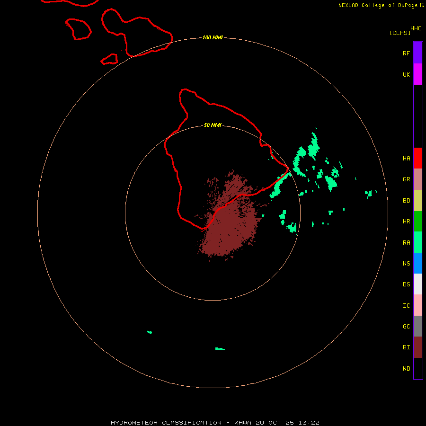Click the DS legend label

[x=406, y=284]
